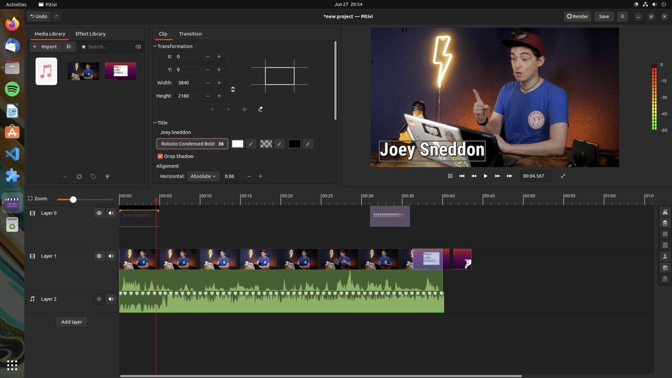Screen dimensions: 672x378
Task: Hide Layer 0 with its eye icon
Action: click(99, 213)
